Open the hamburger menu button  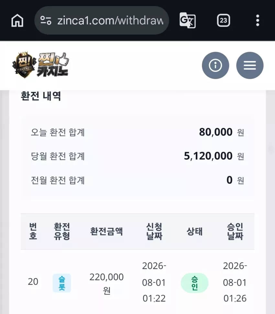[250, 65]
